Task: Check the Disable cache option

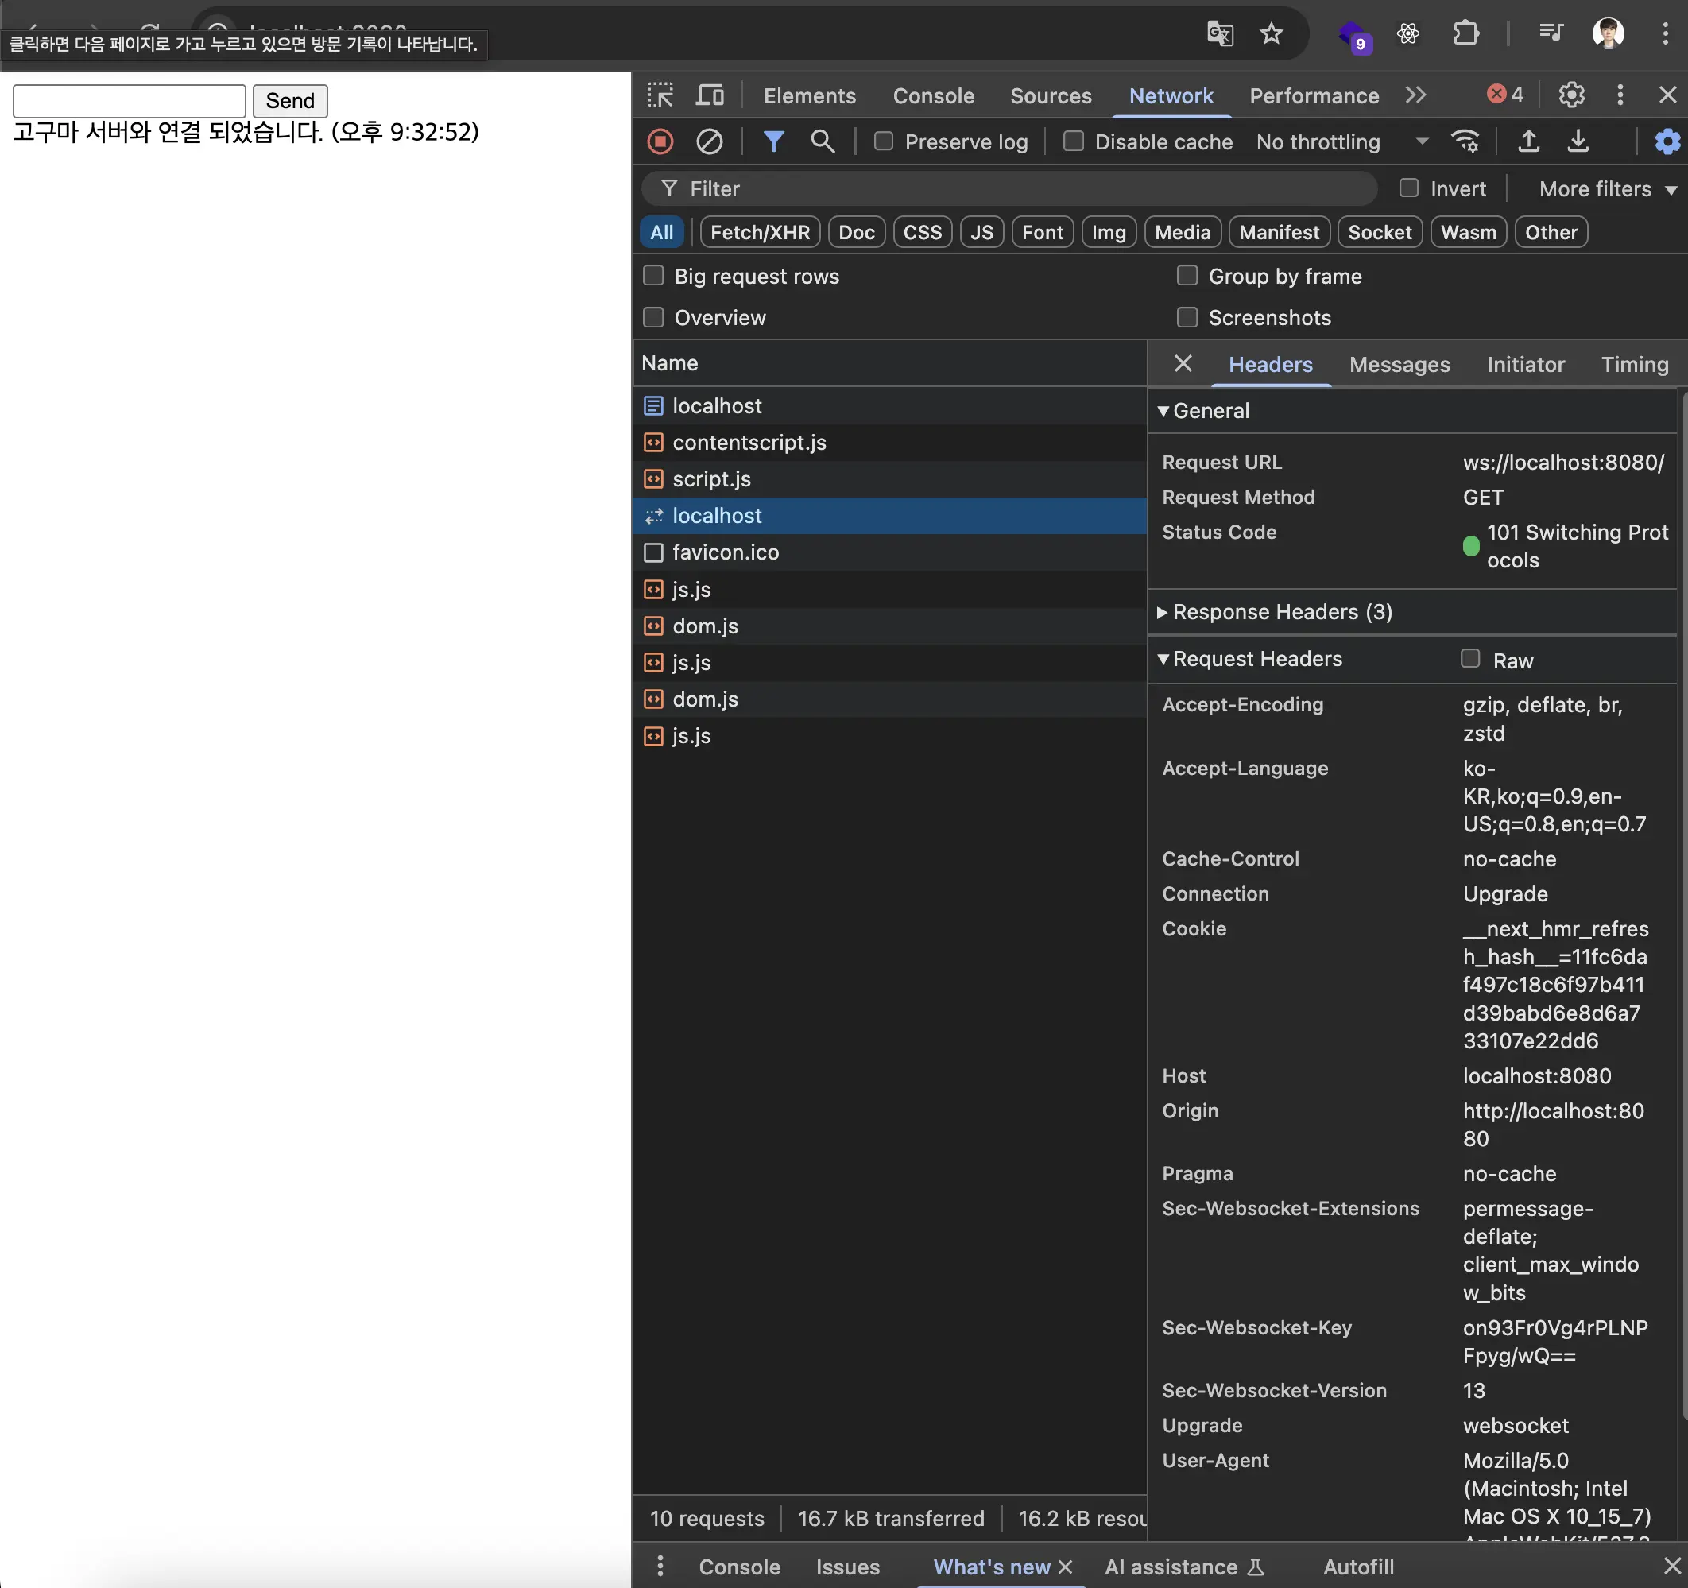Action: click(1073, 141)
